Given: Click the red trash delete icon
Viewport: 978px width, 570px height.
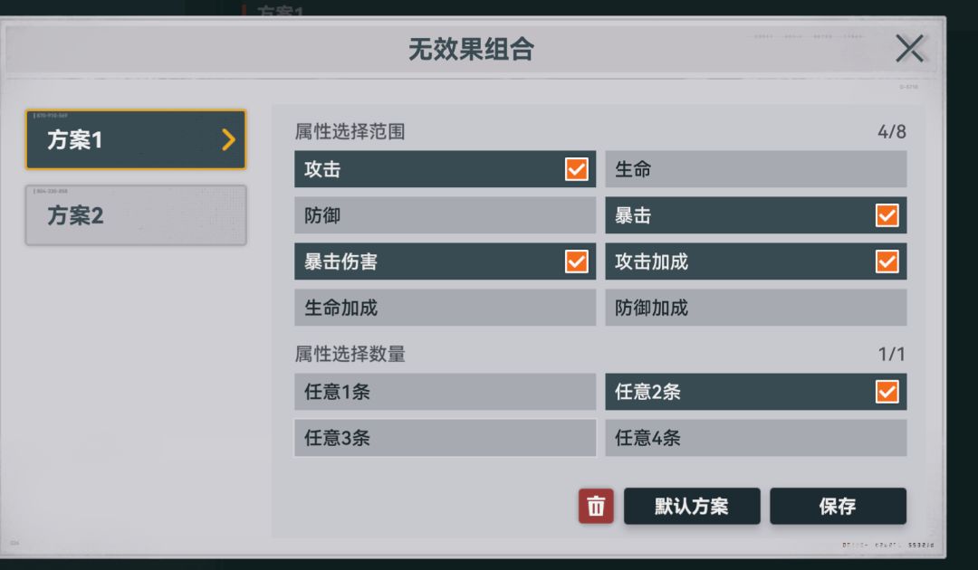Looking at the screenshot, I should (596, 507).
